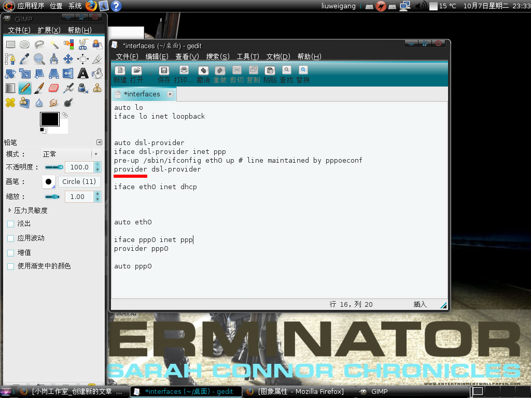Open the GIMP Help (帮助) menu

79,30
